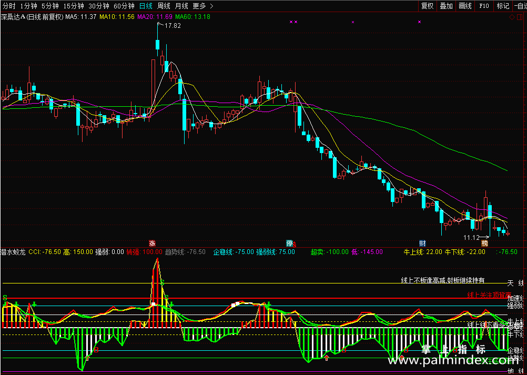Click the 线上不板逢高减,封板继续持有 note
The image size is (527, 375).
coord(443,280)
